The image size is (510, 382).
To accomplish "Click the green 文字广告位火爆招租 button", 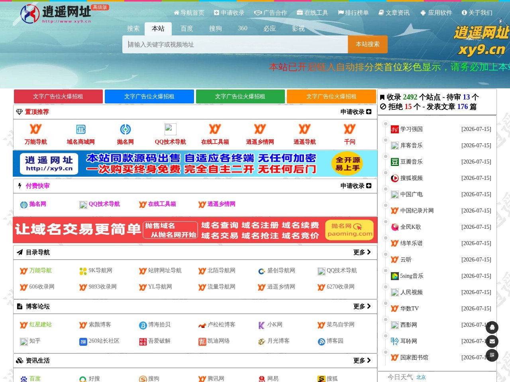I will pos(240,96).
